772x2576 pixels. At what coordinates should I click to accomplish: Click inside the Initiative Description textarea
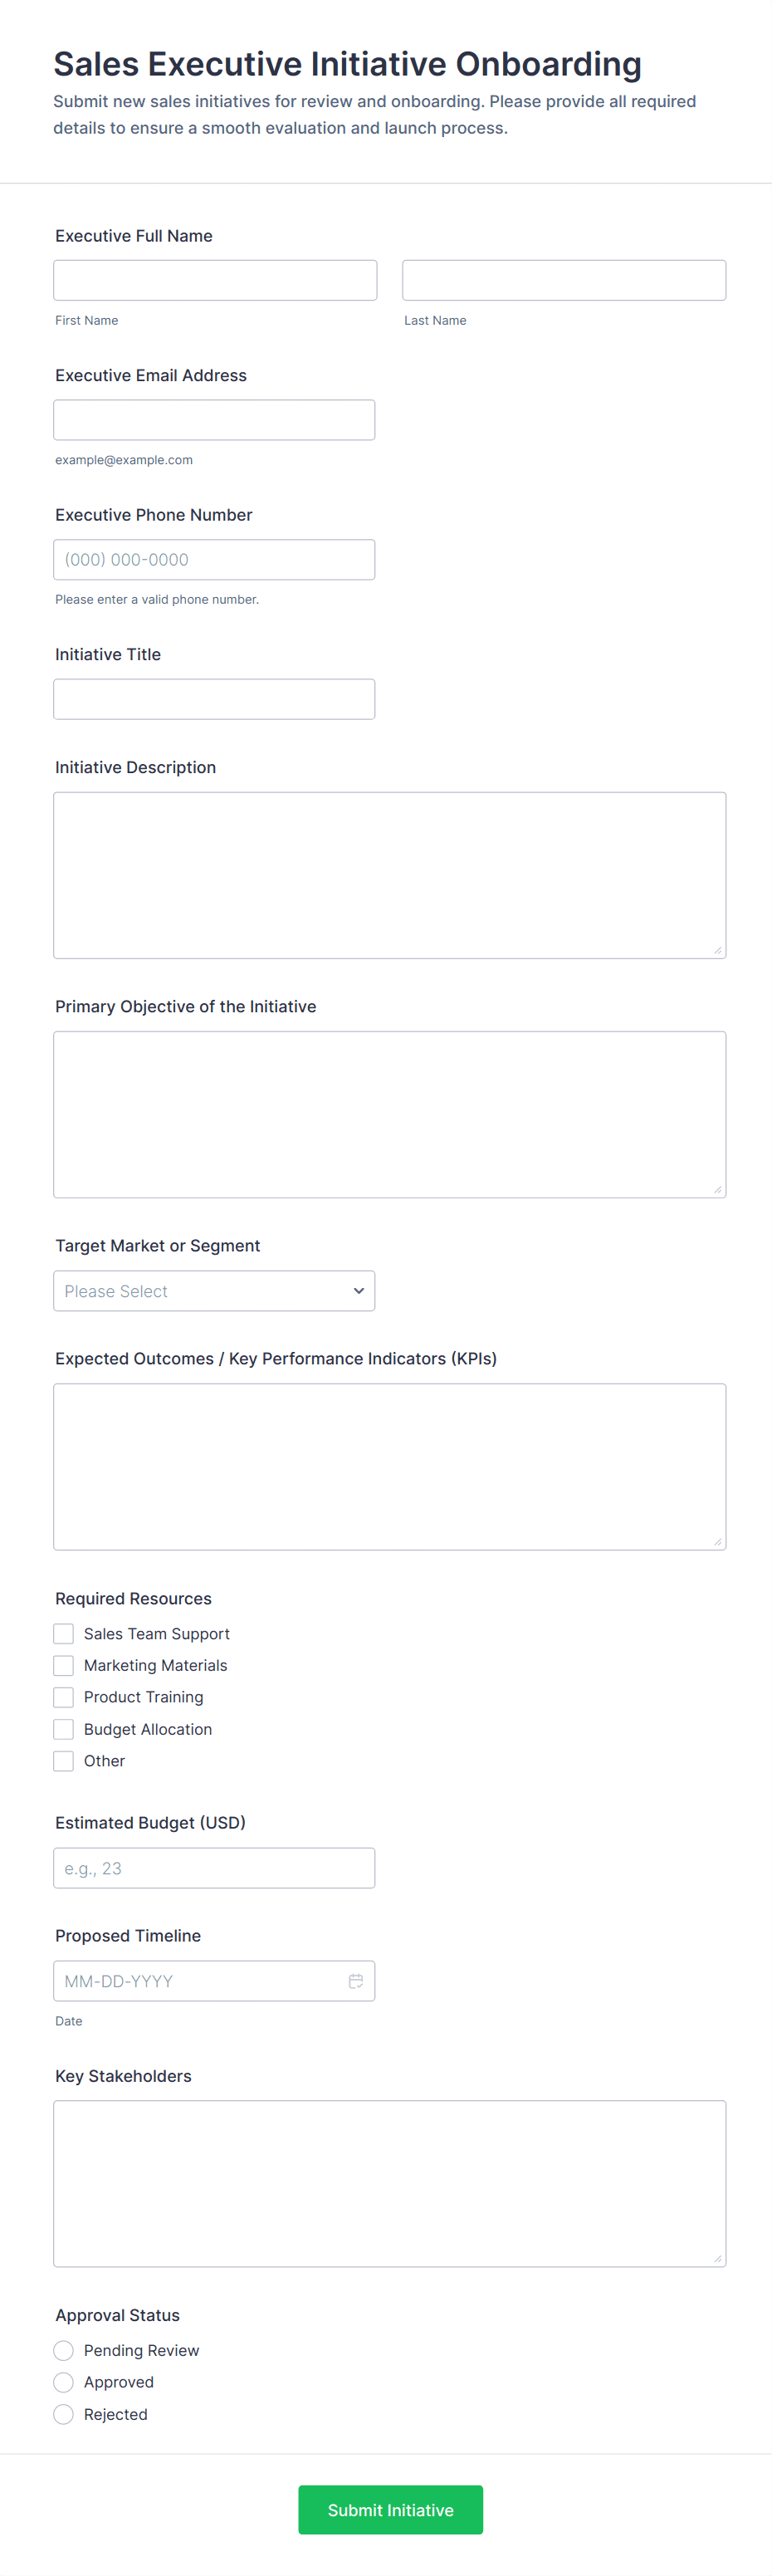(389, 875)
